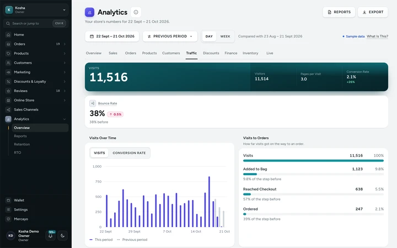Viewport: 397px width, 248px height.
Task: Click the Settings icon in sidebar
Action: pyautogui.click(x=8, y=209)
